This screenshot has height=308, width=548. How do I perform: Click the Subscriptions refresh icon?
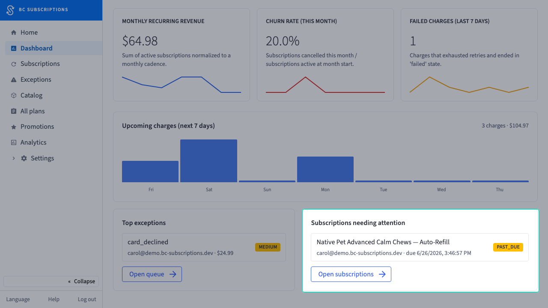tap(14, 64)
